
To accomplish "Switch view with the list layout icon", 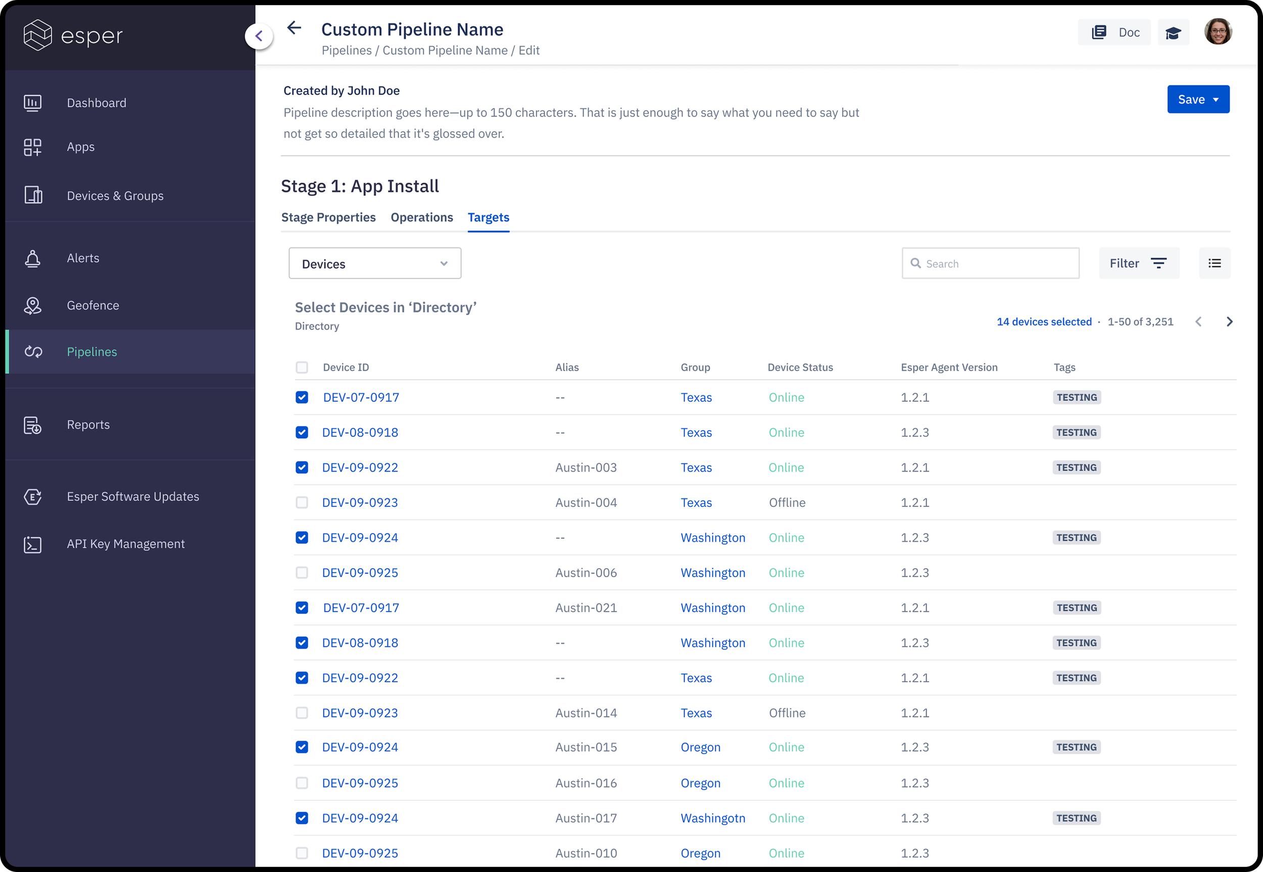I will pyautogui.click(x=1215, y=264).
